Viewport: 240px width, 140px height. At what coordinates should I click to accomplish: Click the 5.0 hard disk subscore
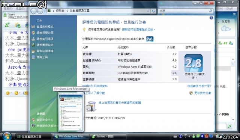click(x=174, y=79)
